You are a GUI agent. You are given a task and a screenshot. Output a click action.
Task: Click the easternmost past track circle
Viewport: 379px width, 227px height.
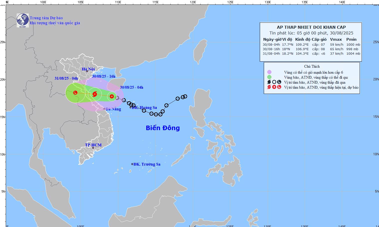click(x=185, y=96)
